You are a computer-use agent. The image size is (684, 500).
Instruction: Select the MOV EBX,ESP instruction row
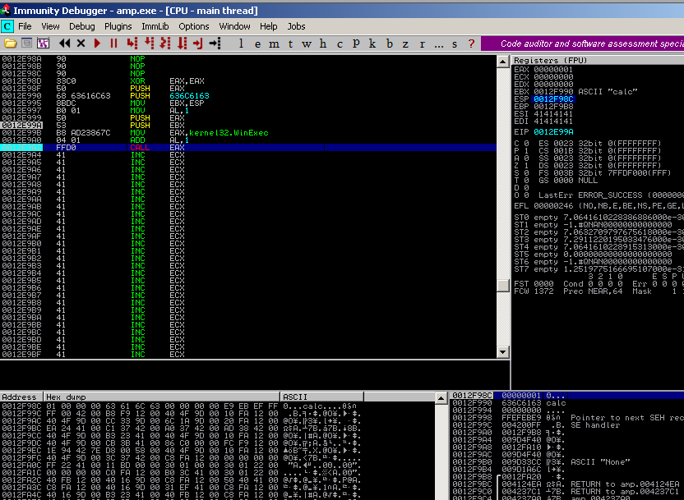[x=248, y=103]
